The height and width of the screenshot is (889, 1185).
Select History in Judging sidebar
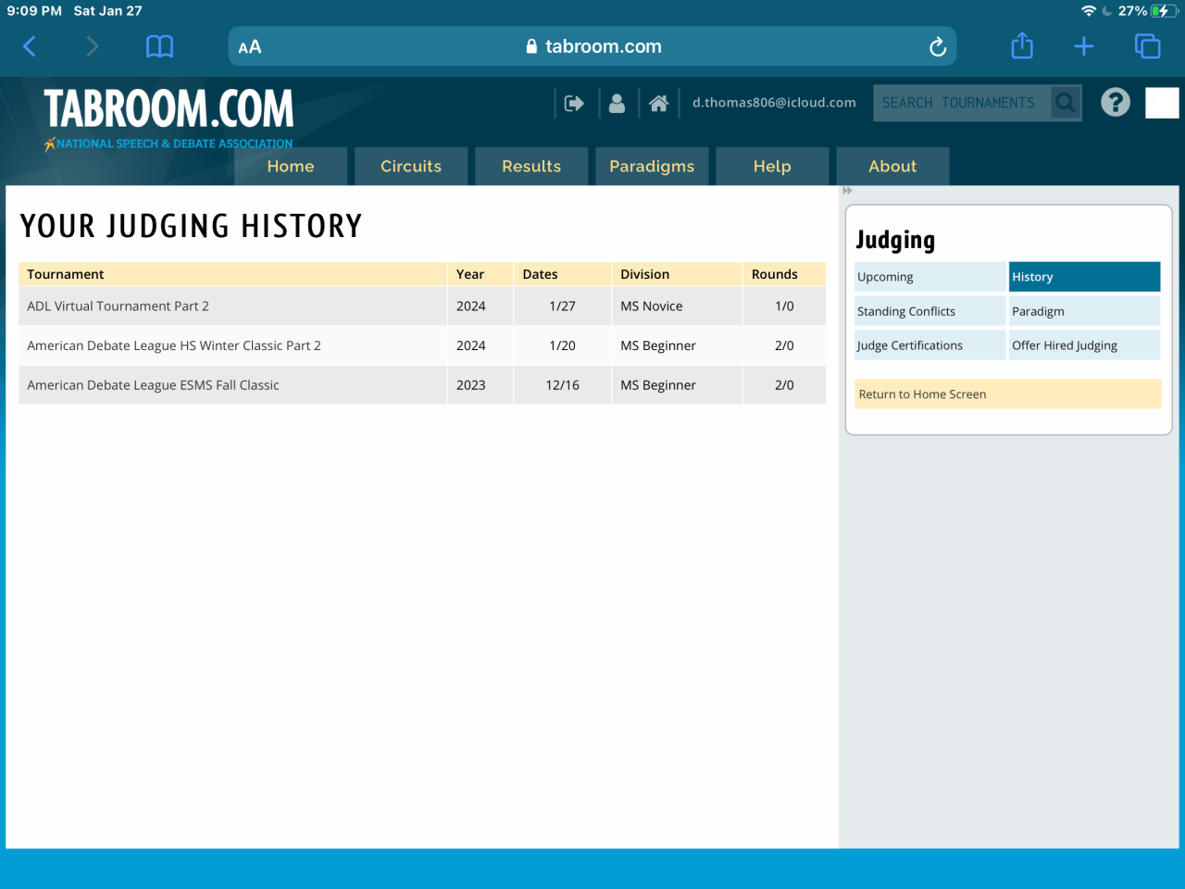tap(1084, 277)
